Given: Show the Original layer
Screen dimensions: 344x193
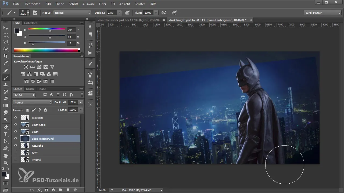Looking at the screenshot, I should tap(16, 159).
